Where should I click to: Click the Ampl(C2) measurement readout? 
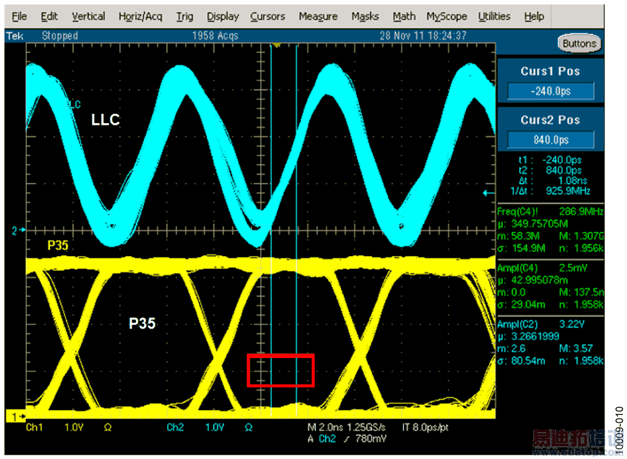point(550,342)
